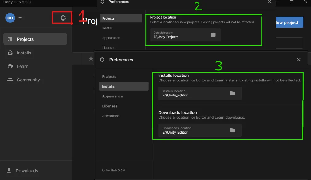Open Unity Hub settings with the gear icon
The height and width of the screenshot is (180, 311).
point(62,18)
